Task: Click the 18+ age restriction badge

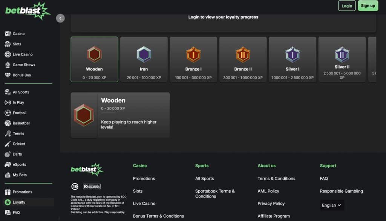Action: 75,187
